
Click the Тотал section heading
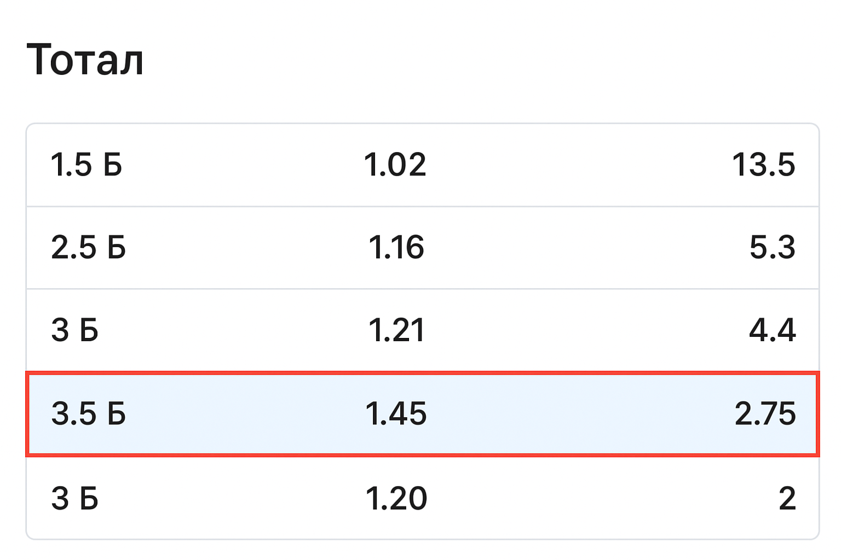click(x=85, y=59)
